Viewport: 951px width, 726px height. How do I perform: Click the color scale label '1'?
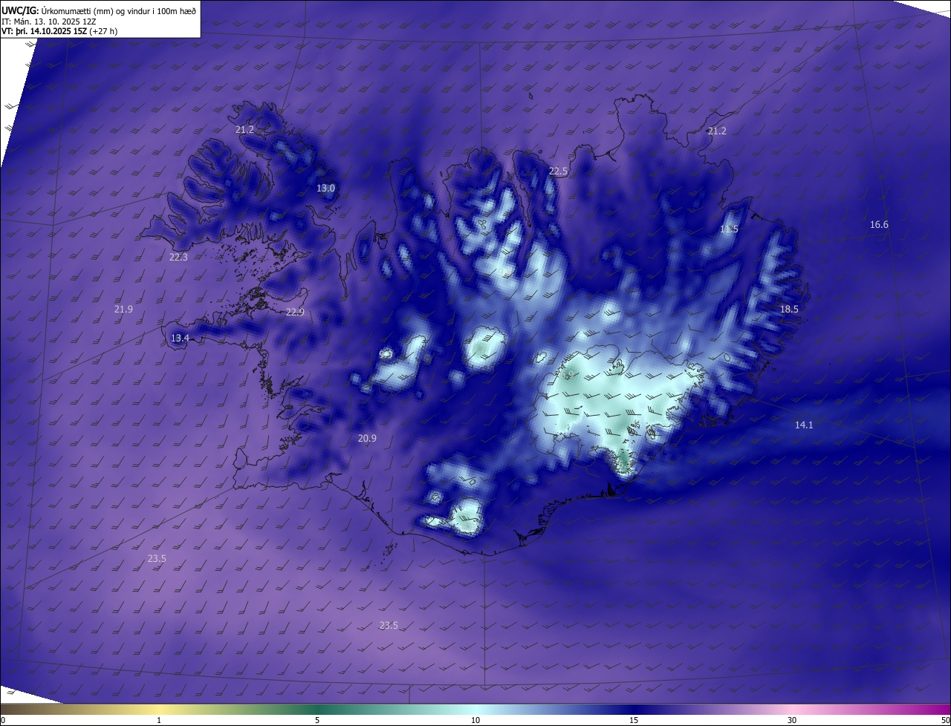[159, 720]
